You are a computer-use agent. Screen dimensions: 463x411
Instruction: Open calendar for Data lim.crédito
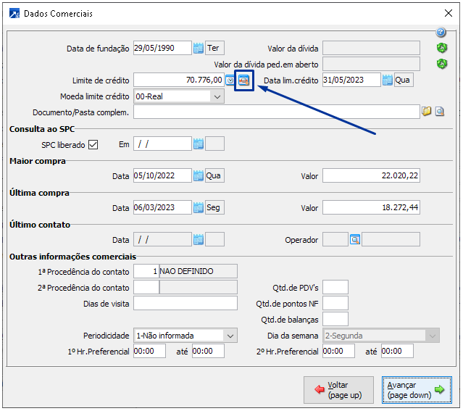387,80
